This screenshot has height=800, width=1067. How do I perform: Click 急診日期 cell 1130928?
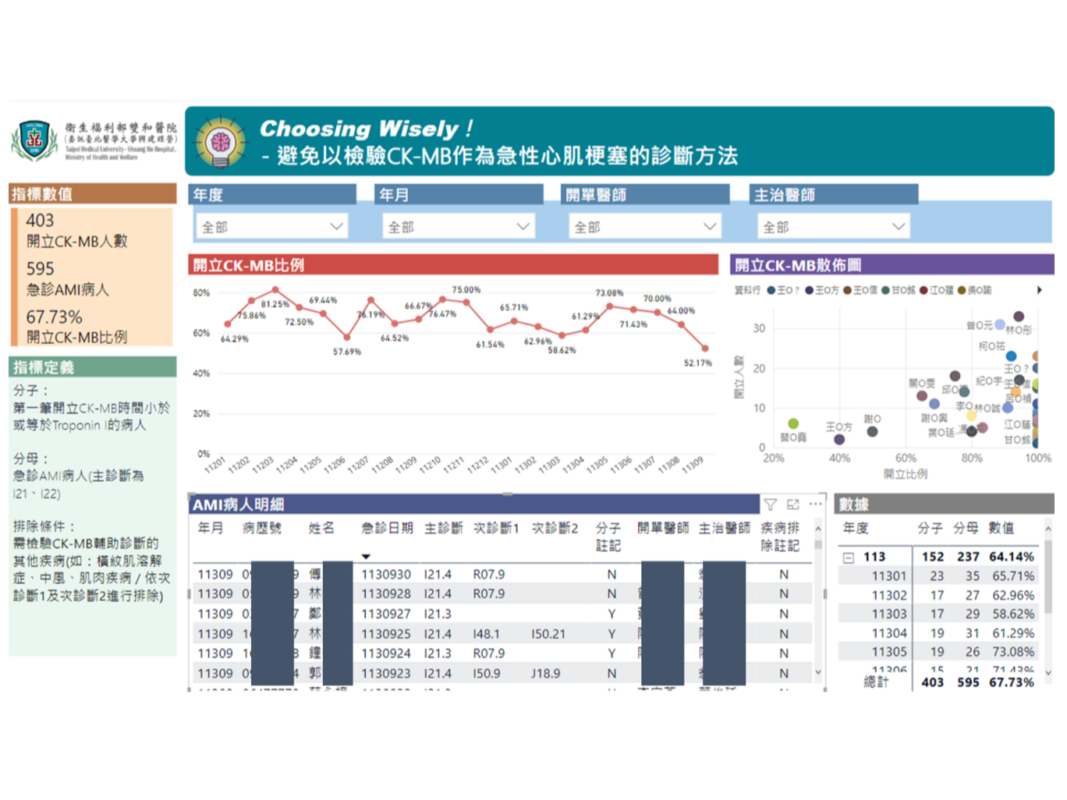pos(386,594)
